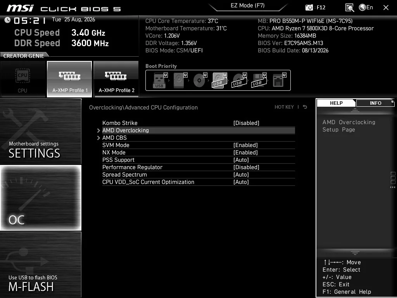Click the DDR Speed 3600 MHz readout
The image size is (397, 298).
[62, 43]
